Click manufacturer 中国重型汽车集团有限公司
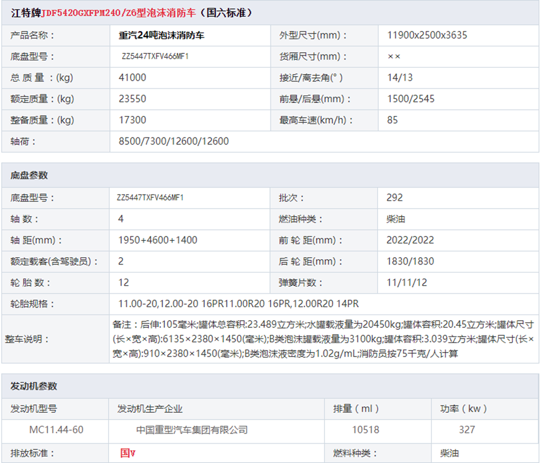 192,430
